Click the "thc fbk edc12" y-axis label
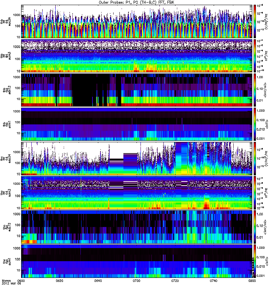273x291 pixels. pos(7,227)
